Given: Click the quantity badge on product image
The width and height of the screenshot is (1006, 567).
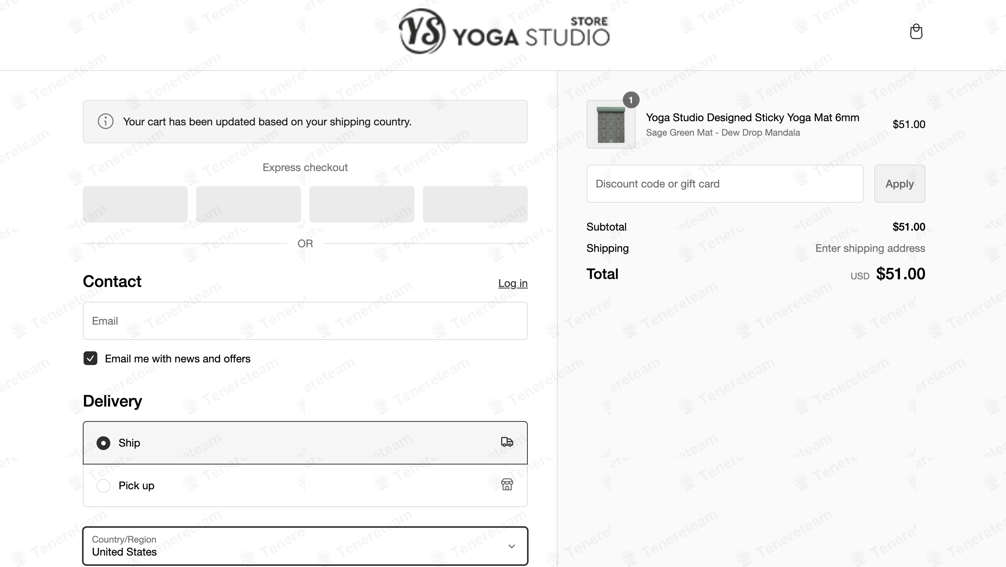Looking at the screenshot, I should (x=630, y=100).
